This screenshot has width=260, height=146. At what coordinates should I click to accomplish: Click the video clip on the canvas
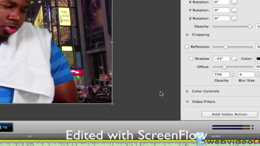click(56, 52)
